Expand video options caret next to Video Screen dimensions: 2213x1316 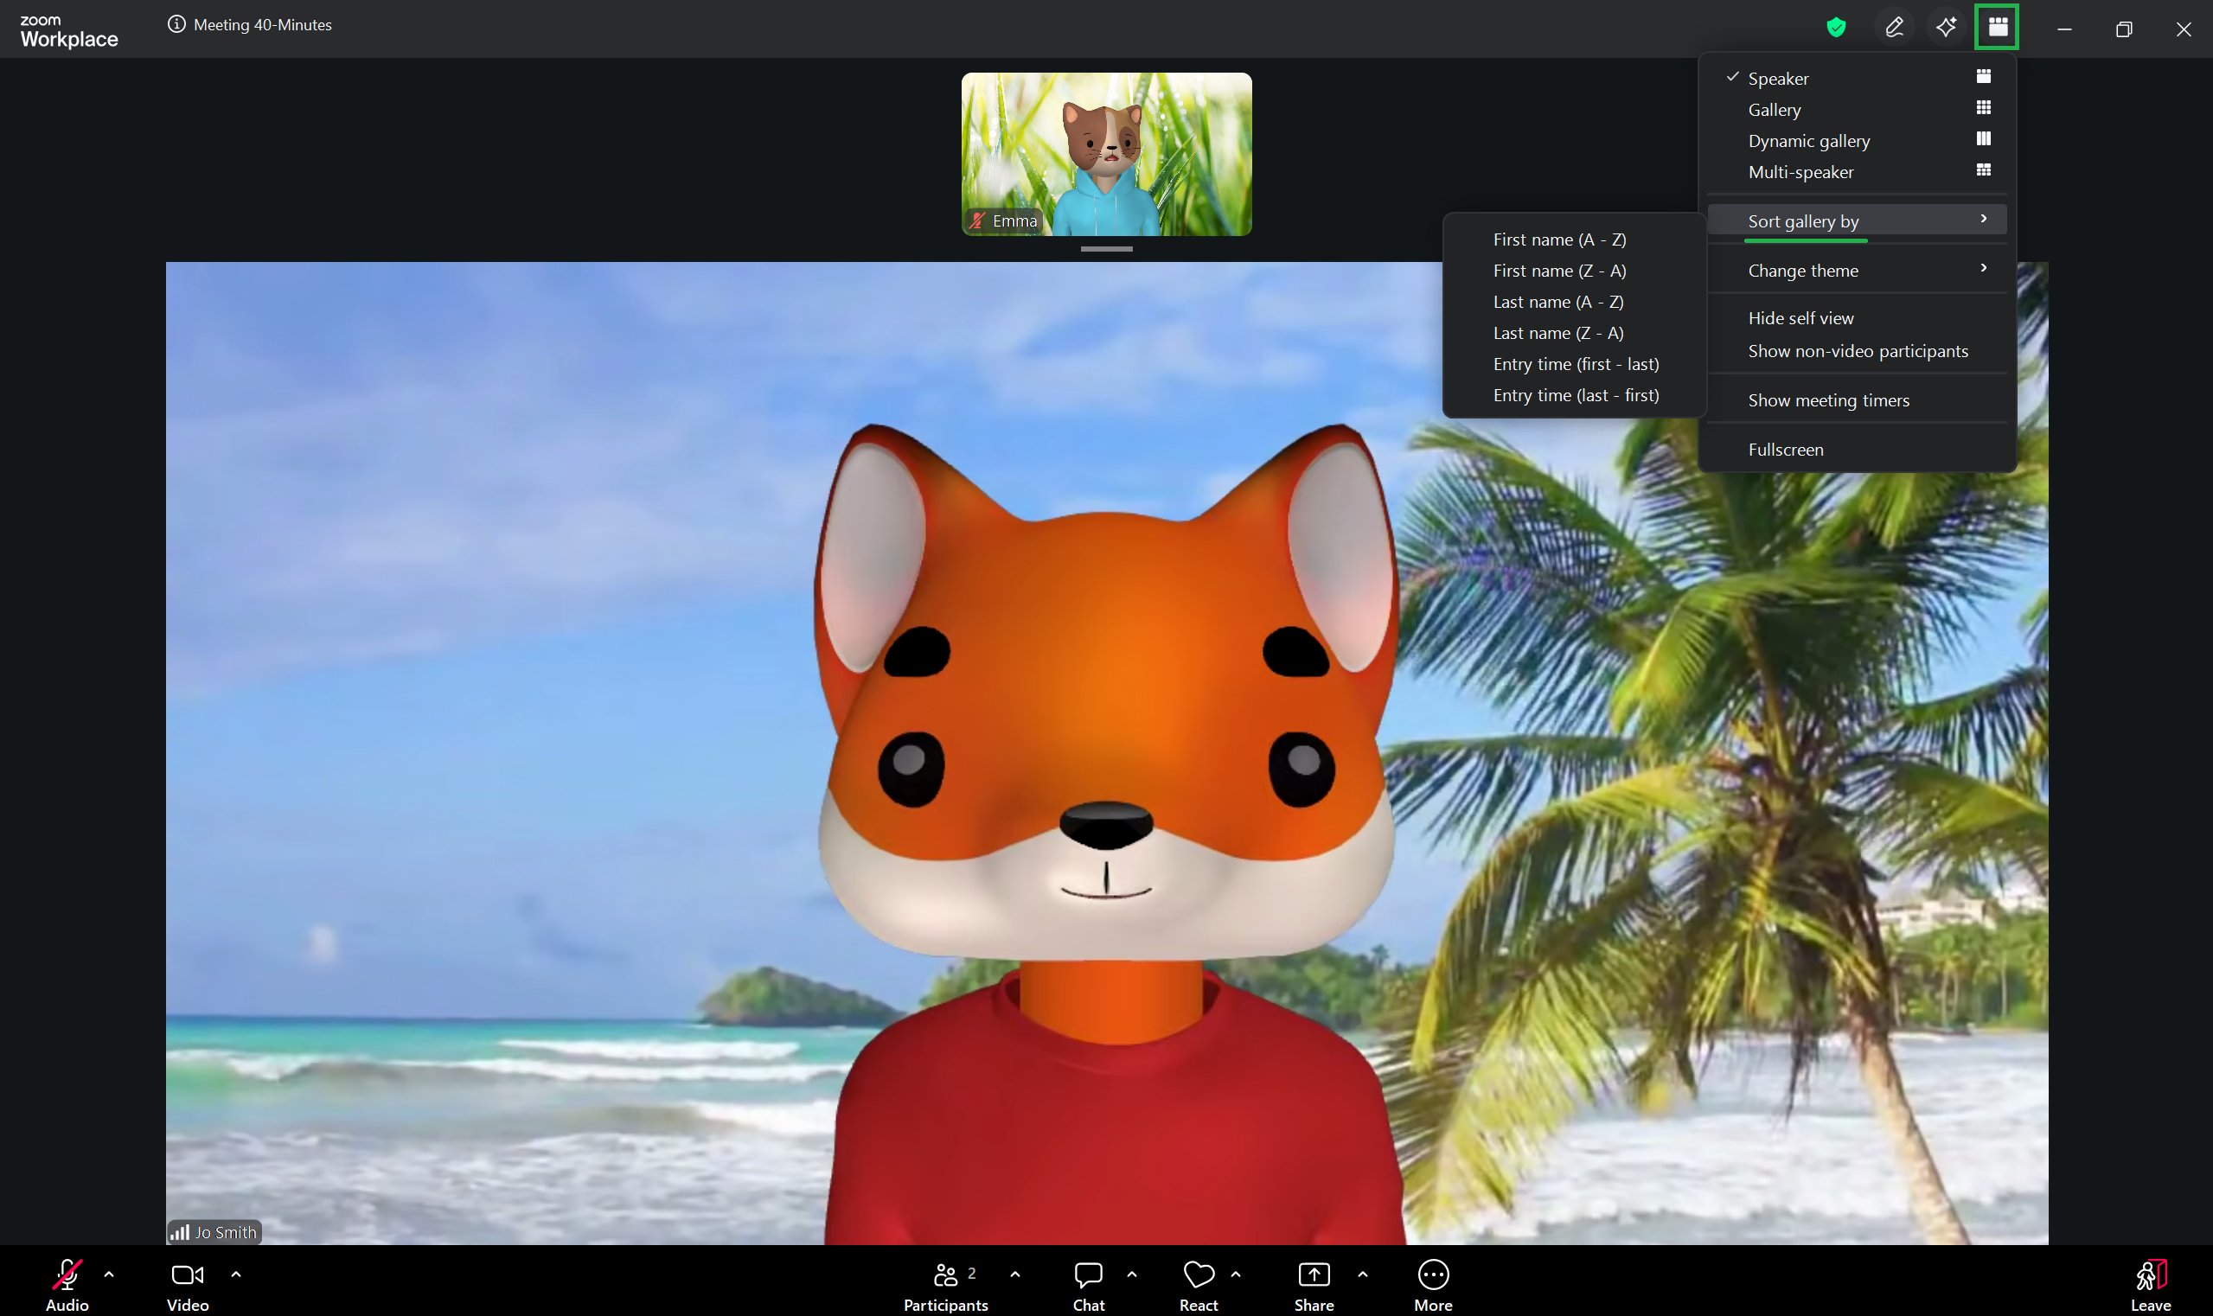[x=236, y=1274]
